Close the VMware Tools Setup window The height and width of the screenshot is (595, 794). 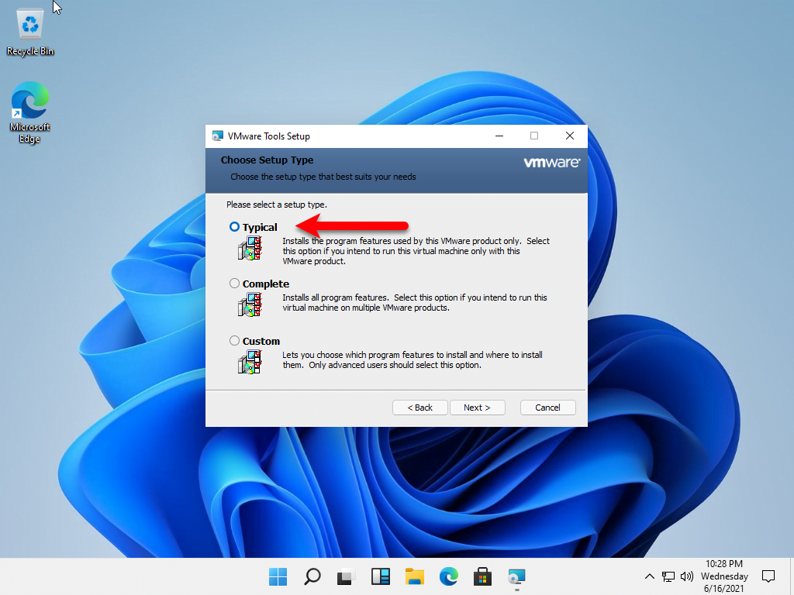[570, 136]
